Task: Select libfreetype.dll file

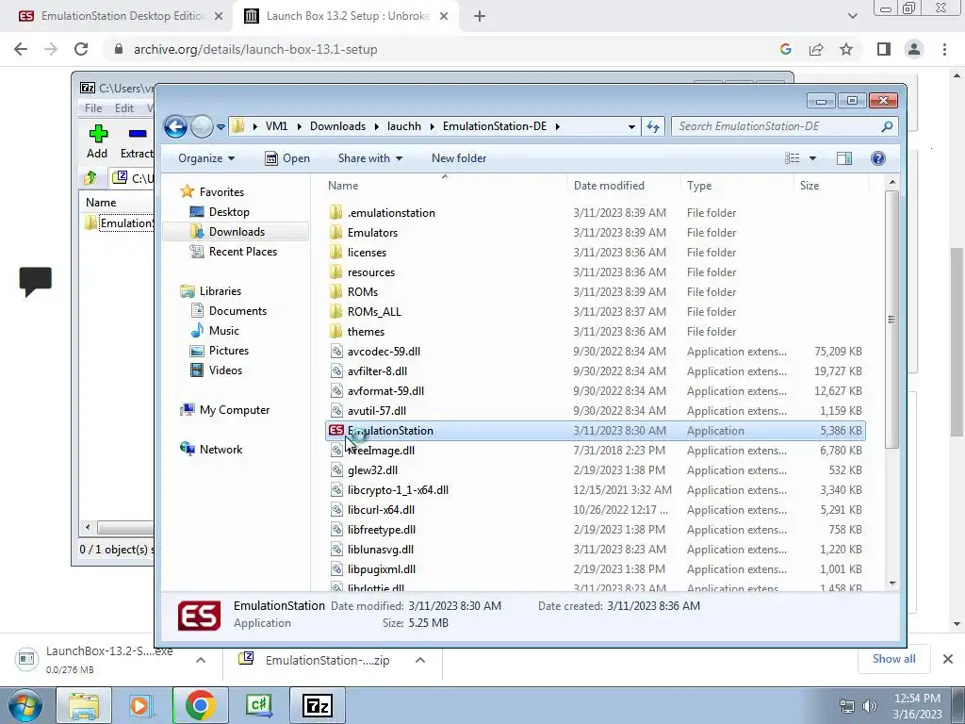Action: pyautogui.click(x=381, y=530)
